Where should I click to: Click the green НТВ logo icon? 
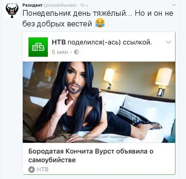(x=38, y=47)
